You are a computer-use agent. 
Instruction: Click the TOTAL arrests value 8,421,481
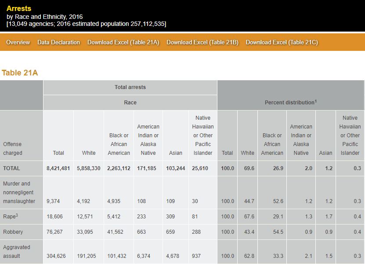pos(58,168)
